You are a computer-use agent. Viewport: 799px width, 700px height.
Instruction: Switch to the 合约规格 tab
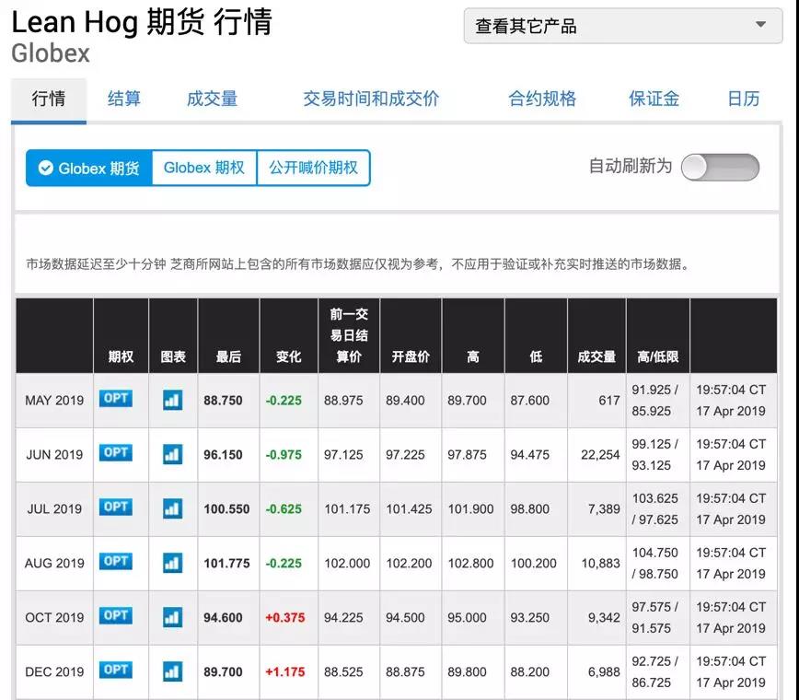pyautogui.click(x=542, y=99)
